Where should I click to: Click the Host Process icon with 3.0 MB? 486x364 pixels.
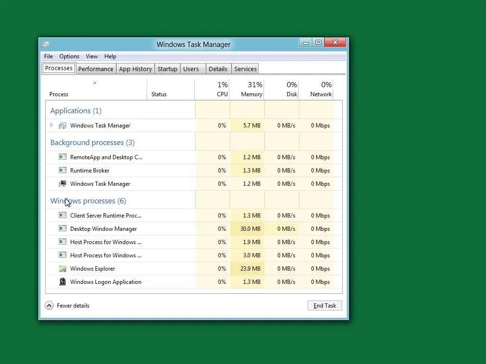point(63,255)
